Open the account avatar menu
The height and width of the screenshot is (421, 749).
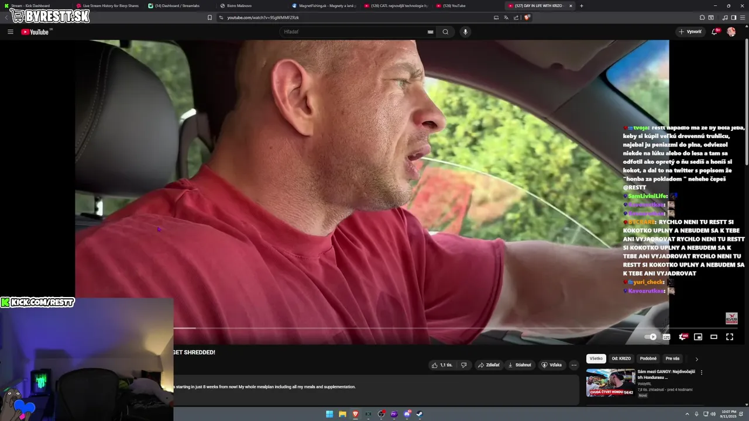pyautogui.click(x=731, y=32)
